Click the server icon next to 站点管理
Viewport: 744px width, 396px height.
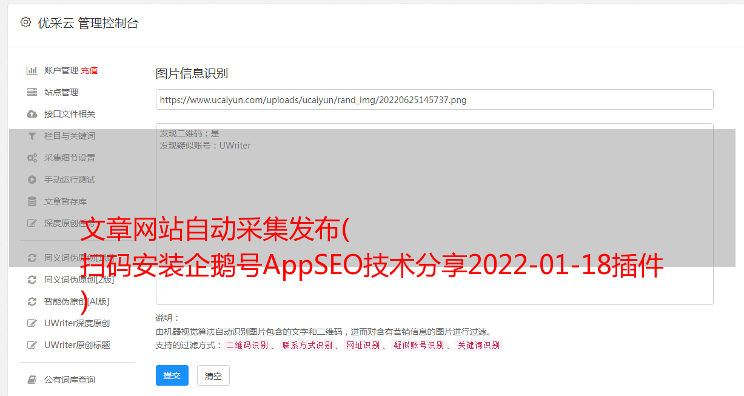[32, 92]
